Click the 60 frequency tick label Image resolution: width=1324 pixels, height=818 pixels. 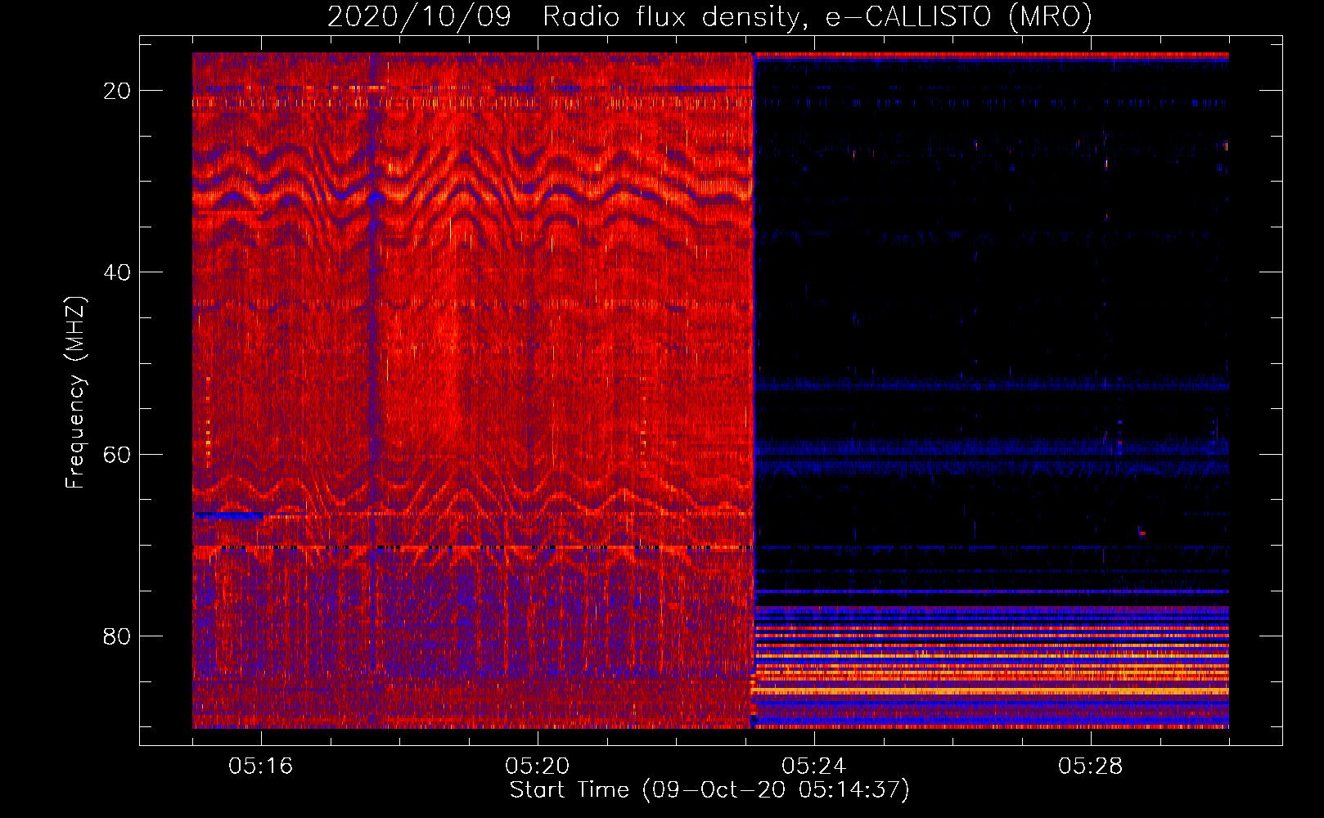point(117,454)
